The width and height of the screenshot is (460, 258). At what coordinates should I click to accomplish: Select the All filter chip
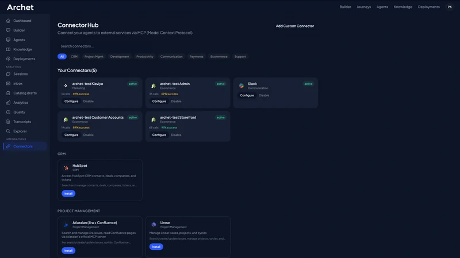tap(62, 56)
